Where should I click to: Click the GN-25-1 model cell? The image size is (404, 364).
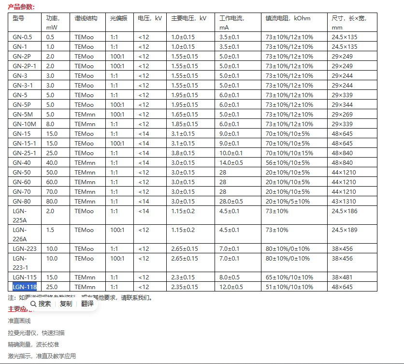pos(24,153)
